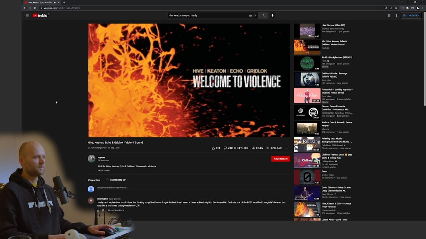Open the Sorteren op dropdown
This screenshot has width=426, height=239.
click(x=115, y=180)
